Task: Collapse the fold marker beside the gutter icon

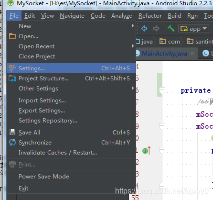Action: (x=162, y=150)
